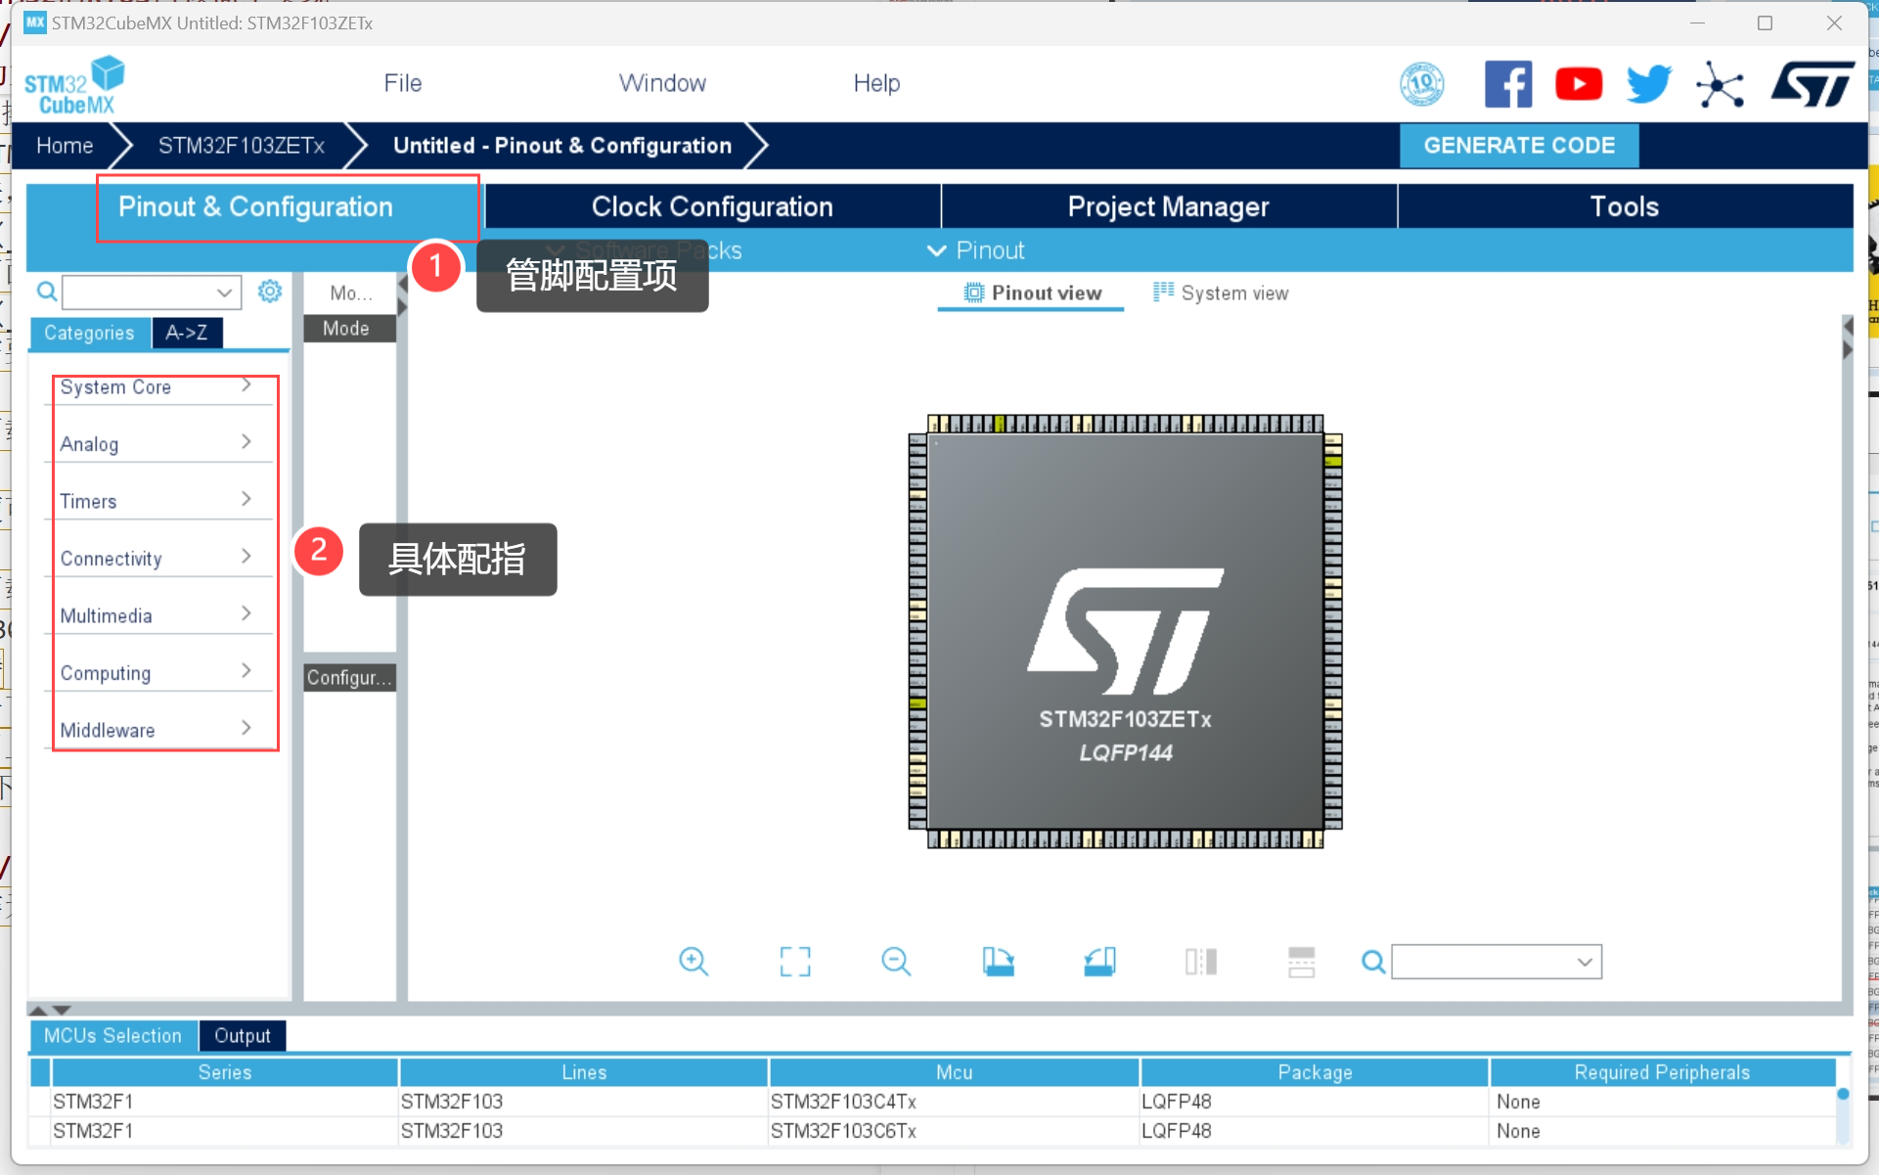
Task: Rotate pinout clockwise icon
Action: [998, 961]
